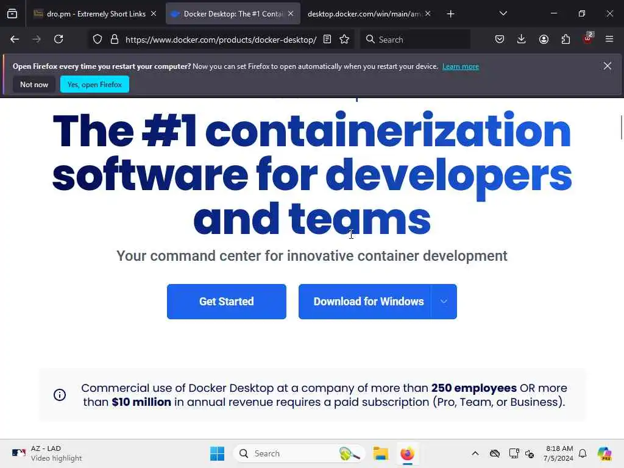Open the notifications bell
Image resolution: width=624 pixels, height=468 pixels.
[x=583, y=453]
